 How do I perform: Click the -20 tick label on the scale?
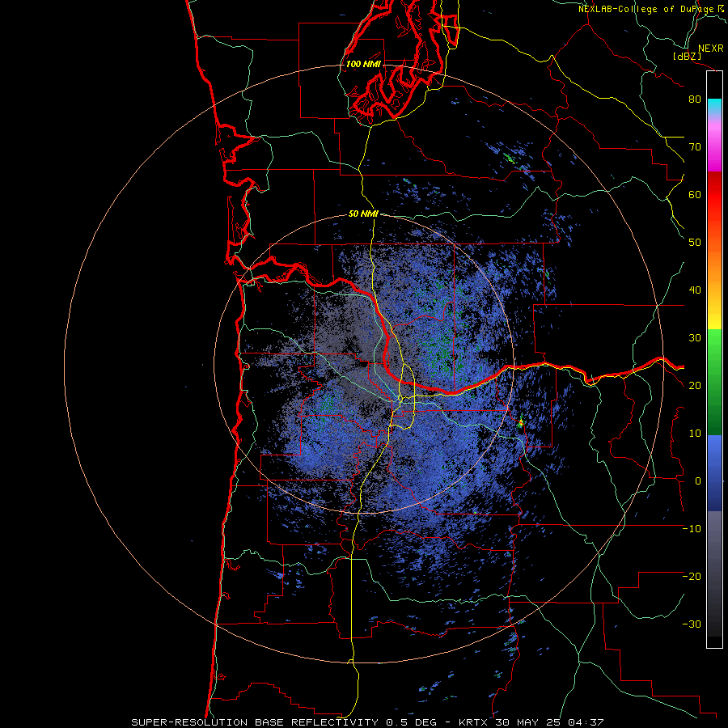[x=692, y=577]
